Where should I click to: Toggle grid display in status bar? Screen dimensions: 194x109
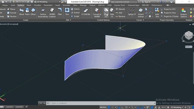[109, 107]
